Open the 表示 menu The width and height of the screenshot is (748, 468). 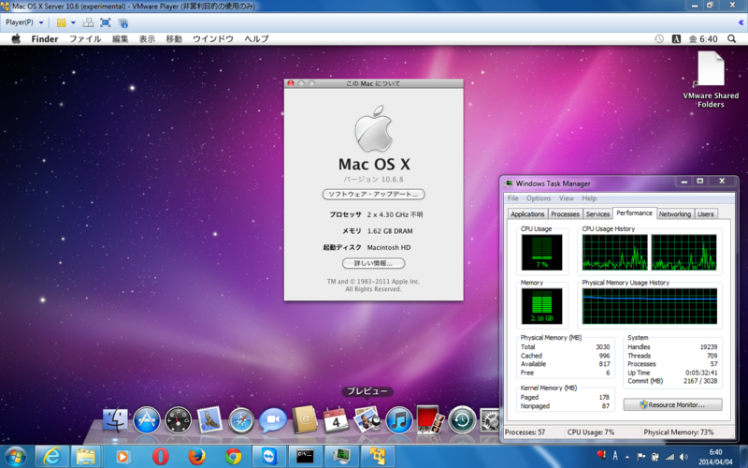[x=147, y=38]
